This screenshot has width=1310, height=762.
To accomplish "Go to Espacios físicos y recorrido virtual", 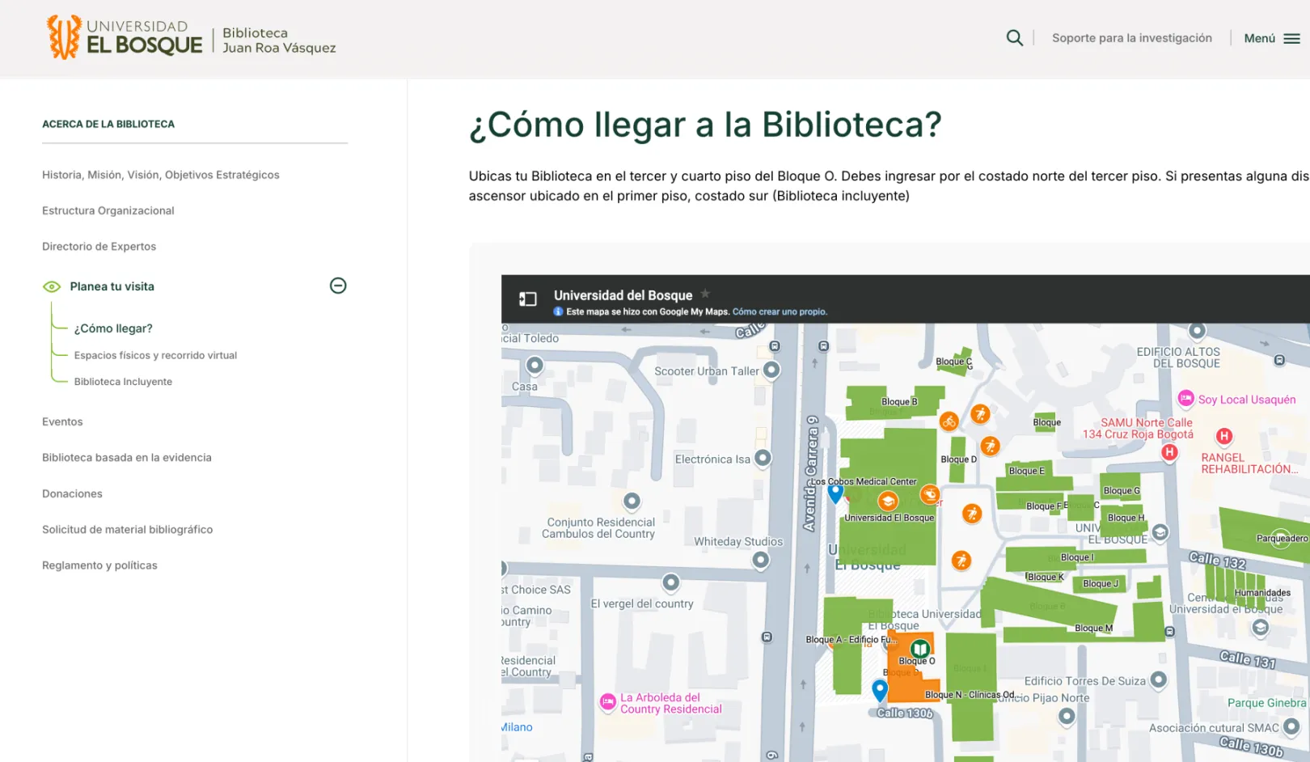I will point(154,354).
